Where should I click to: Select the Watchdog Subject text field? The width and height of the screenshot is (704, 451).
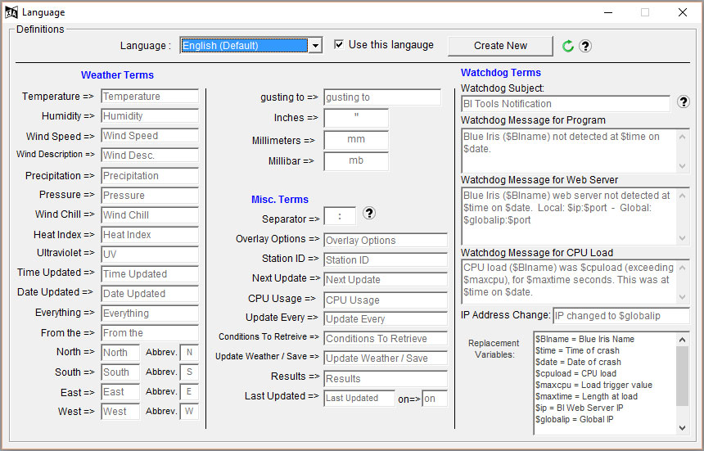coord(565,104)
